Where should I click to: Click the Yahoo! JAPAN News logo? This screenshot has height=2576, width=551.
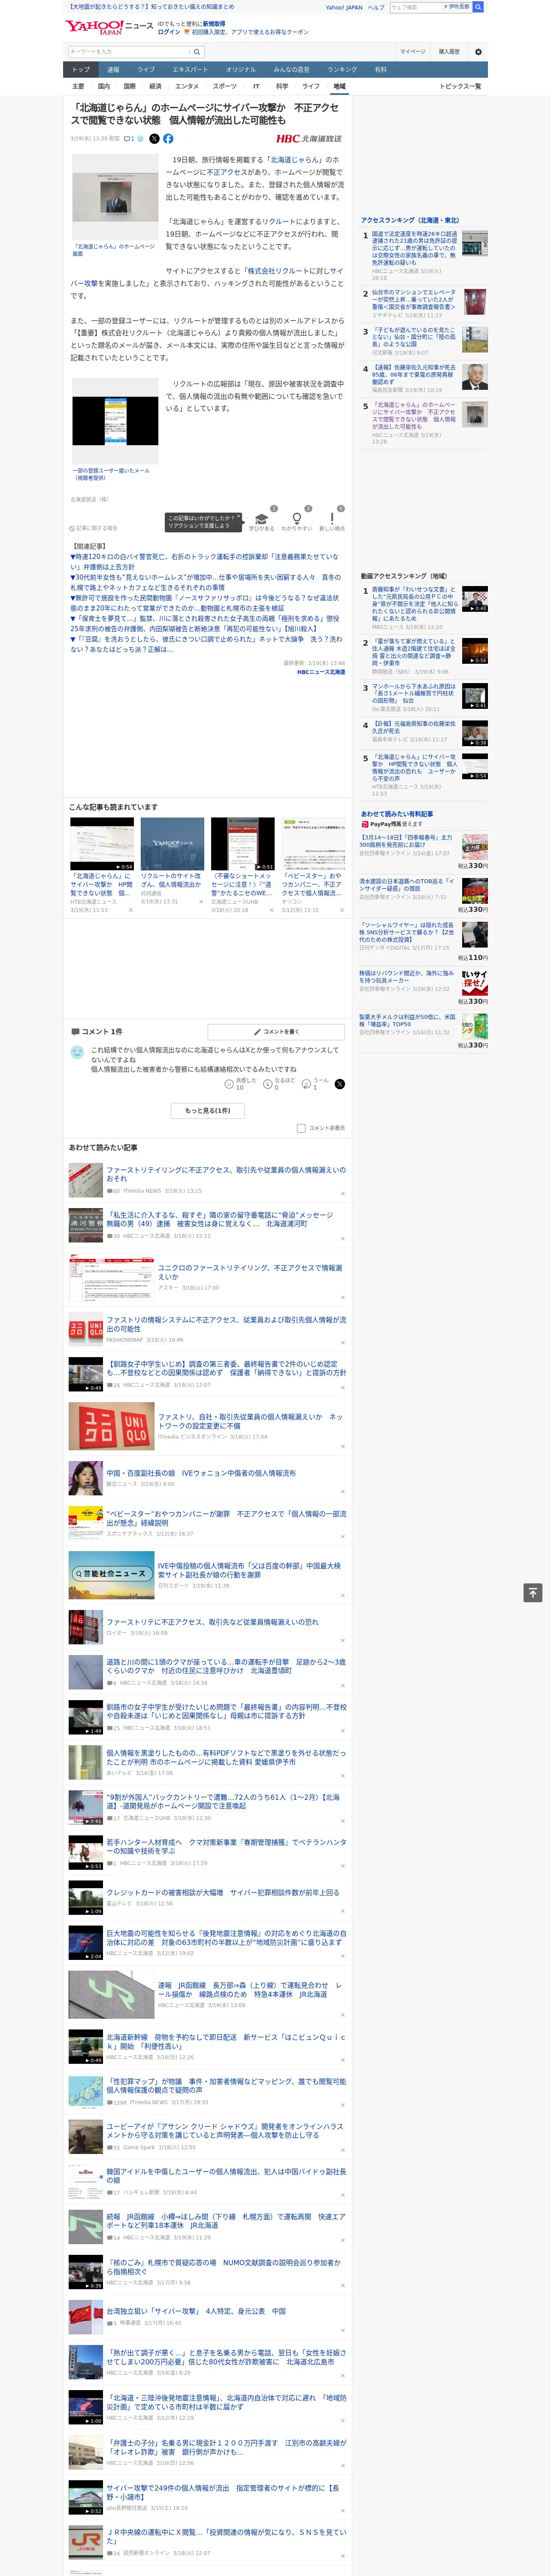pos(109,27)
